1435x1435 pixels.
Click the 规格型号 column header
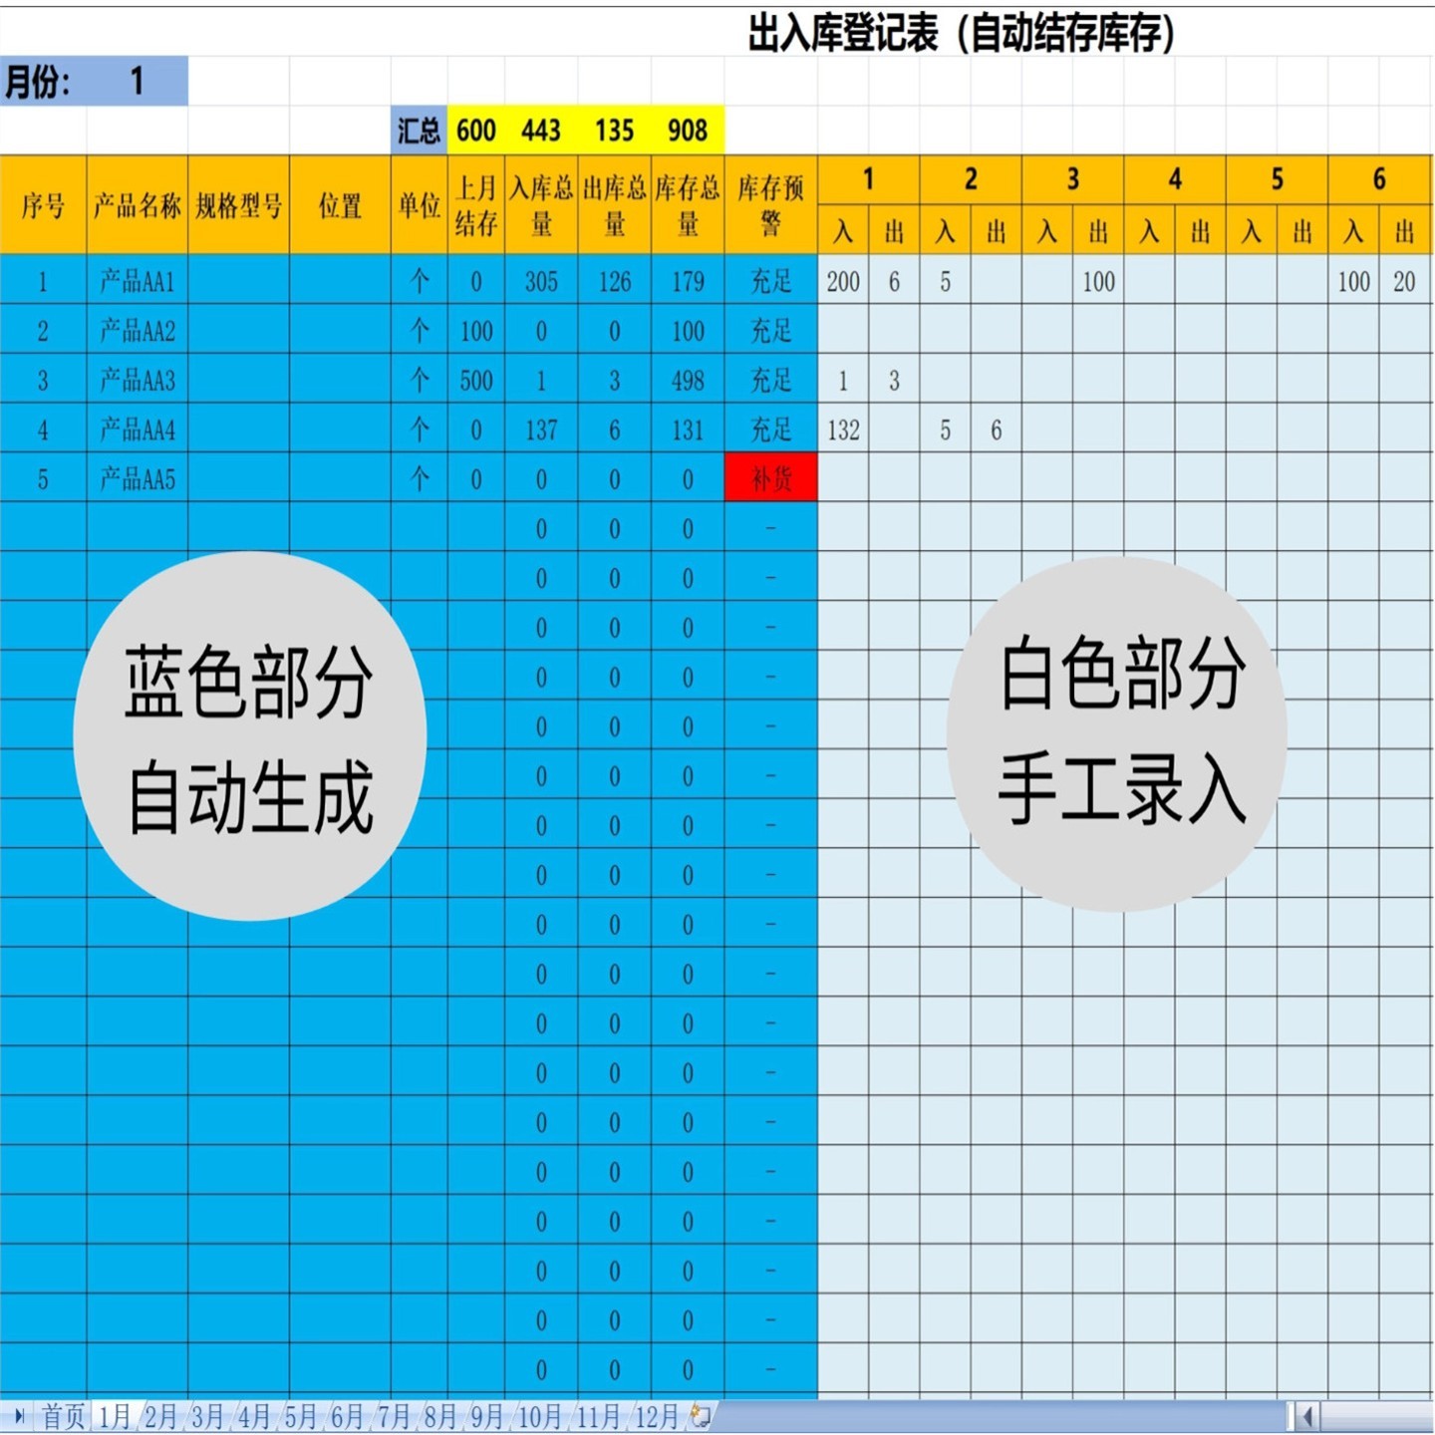pyautogui.click(x=239, y=205)
